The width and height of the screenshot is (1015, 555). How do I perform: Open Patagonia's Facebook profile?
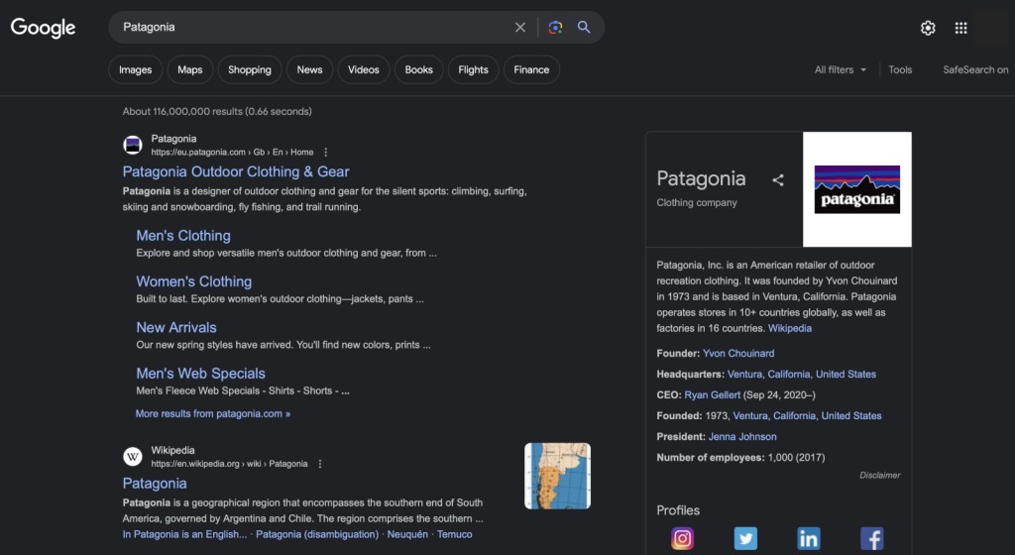tap(871, 538)
